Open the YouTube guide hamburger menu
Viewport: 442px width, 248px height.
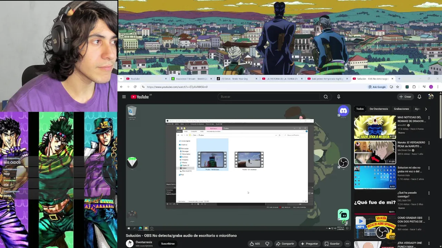click(x=124, y=97)
